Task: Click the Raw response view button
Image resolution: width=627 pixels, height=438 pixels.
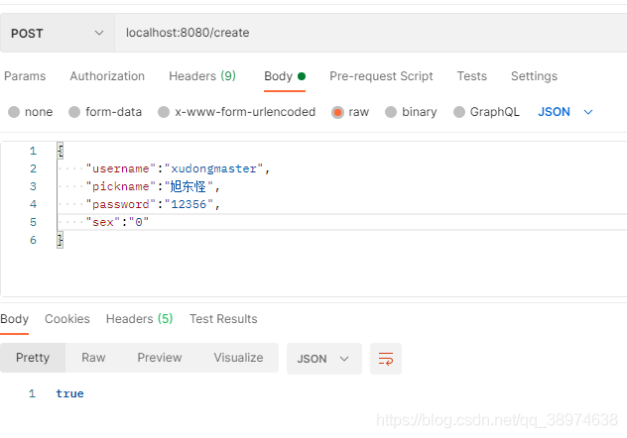Action: [93, 358]
